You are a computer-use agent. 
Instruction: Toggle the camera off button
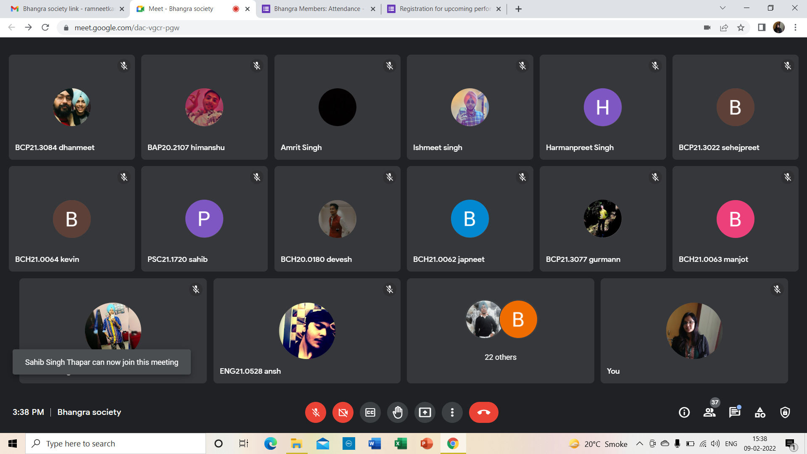(343, 412)
